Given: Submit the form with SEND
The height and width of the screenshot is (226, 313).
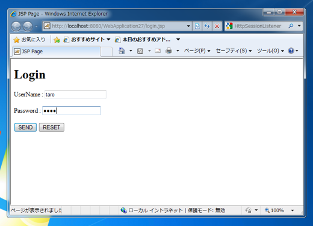Looking at the screenshot, I should 25,127.
